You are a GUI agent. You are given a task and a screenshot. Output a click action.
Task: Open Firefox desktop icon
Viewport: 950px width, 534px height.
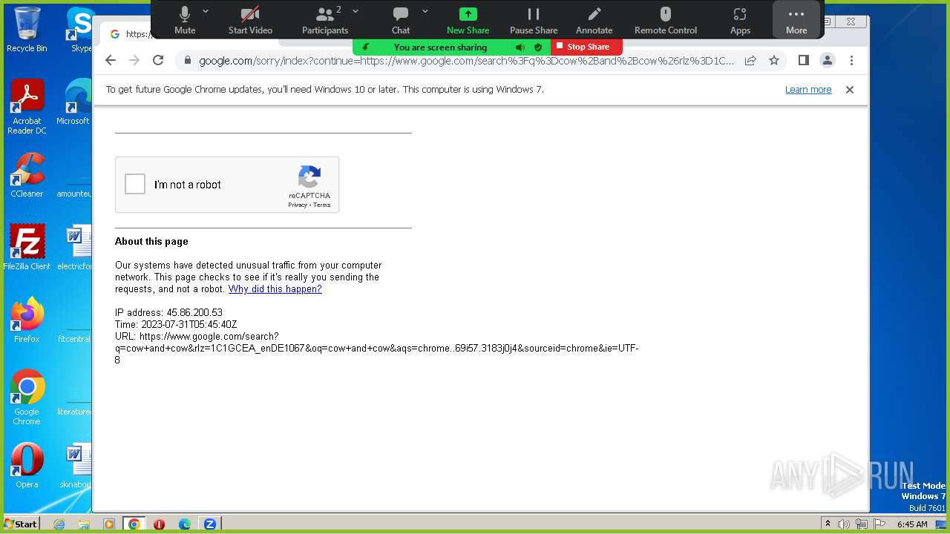(27, 320)
